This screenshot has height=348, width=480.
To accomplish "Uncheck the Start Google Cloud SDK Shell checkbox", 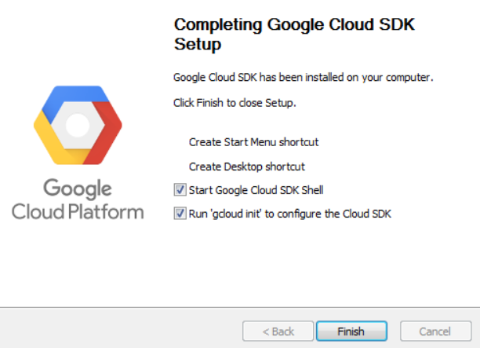I will [x=181, y=189].
